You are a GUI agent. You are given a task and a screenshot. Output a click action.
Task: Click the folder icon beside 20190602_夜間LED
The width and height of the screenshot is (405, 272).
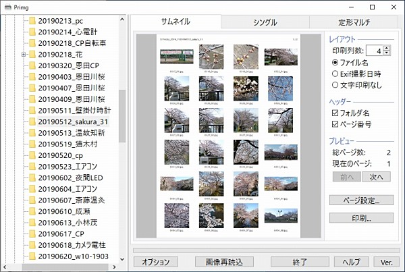32,178
